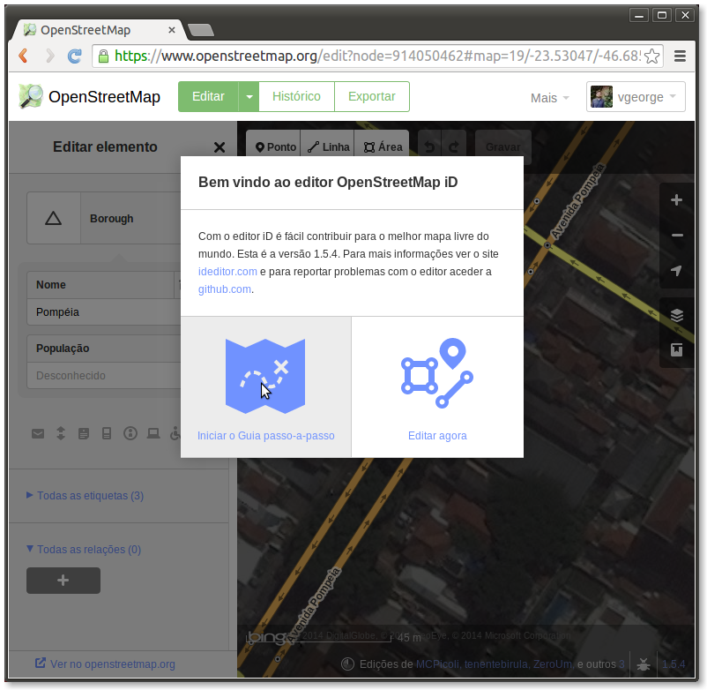Click the external link icon near Ver no openstreetmap.org

click(41, 663)
